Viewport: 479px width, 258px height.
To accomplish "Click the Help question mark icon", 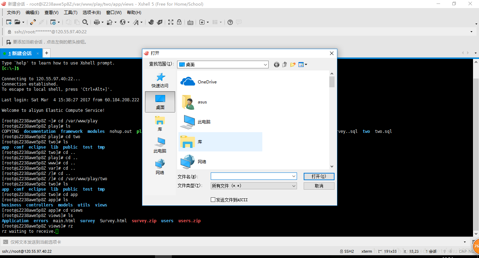I will (230, 22).
